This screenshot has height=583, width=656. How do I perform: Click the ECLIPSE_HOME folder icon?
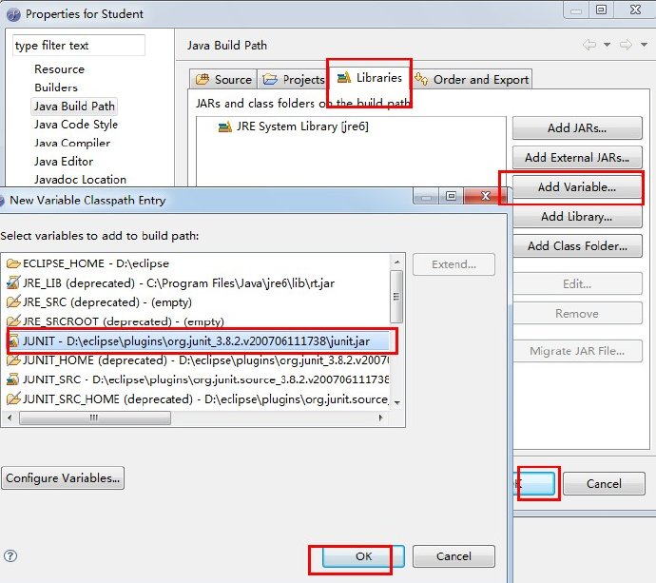tap(13, 263)
